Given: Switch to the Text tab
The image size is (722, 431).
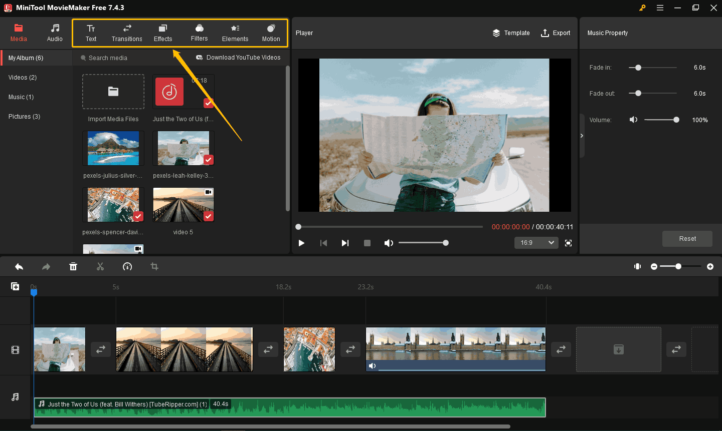Looking at the screenshot, I should (91, 33).
